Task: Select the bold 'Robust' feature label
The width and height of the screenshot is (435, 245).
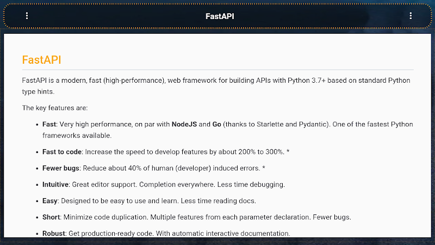Action: click(54, 234)
